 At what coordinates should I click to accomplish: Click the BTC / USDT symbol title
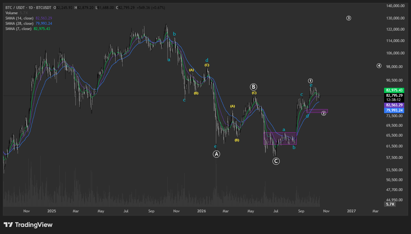(28, 7)
